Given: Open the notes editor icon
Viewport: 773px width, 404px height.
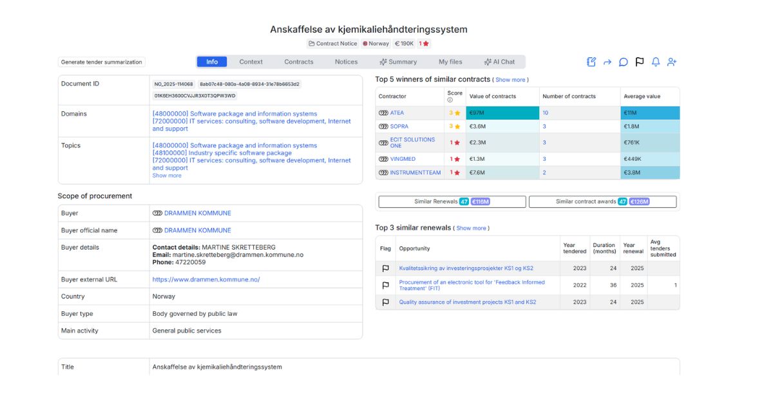Looking at the screenshot, I should [591, 62].
